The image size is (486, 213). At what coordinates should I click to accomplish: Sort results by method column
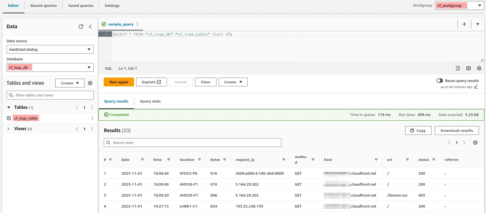pos(313,160)
